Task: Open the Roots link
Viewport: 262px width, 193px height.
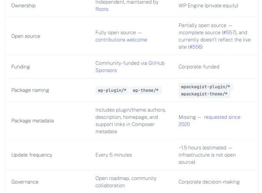Action: (102, 9)
